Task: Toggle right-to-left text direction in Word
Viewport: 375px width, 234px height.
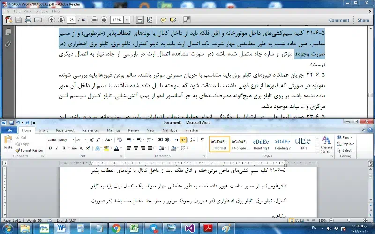Action: (183, 140)
